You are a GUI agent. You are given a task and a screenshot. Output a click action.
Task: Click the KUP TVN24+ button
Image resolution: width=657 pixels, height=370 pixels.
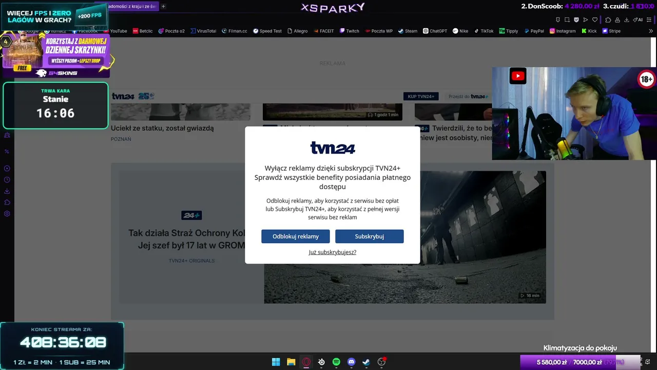coord(421,96)
